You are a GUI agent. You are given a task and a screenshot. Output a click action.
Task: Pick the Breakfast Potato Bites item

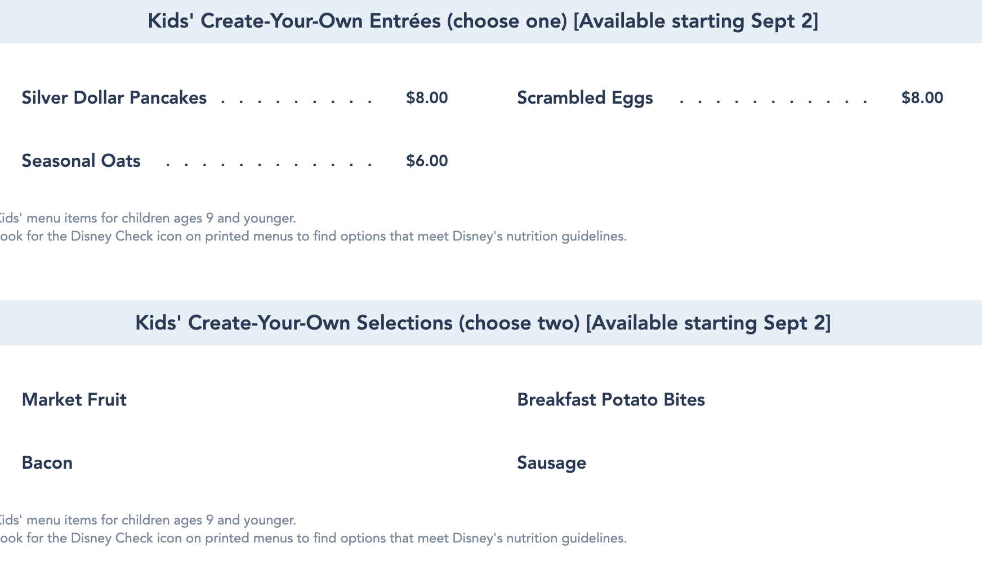click(610, 400)
